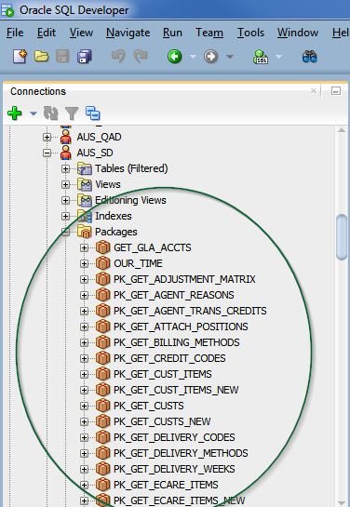Click the Connections tree vertical scrollbar thumb
Viewport: 350px width, 507px height.
pyautogui.click(x=342, y=237)
